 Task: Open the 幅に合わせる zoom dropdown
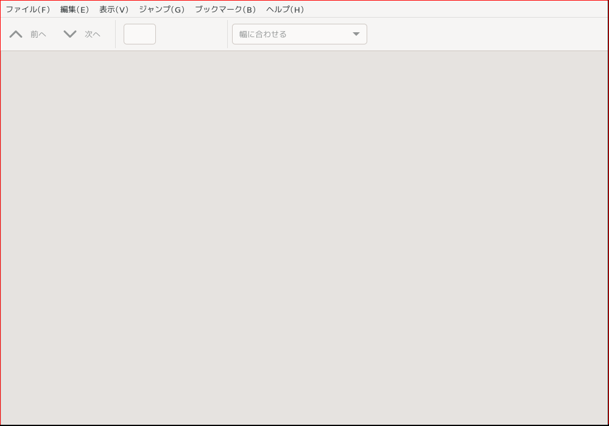click(x=300, y=34)
